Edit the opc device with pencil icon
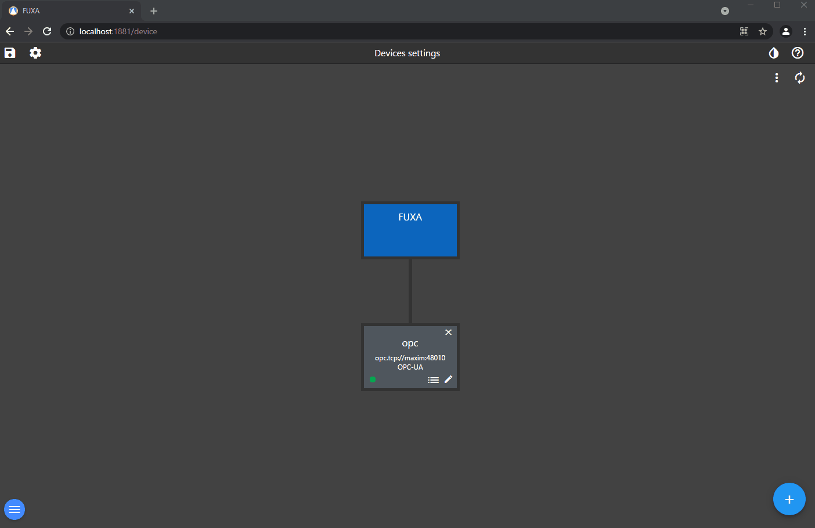Image resolution: width=815 pixels, height=528 pixels. tap(448, 379)
